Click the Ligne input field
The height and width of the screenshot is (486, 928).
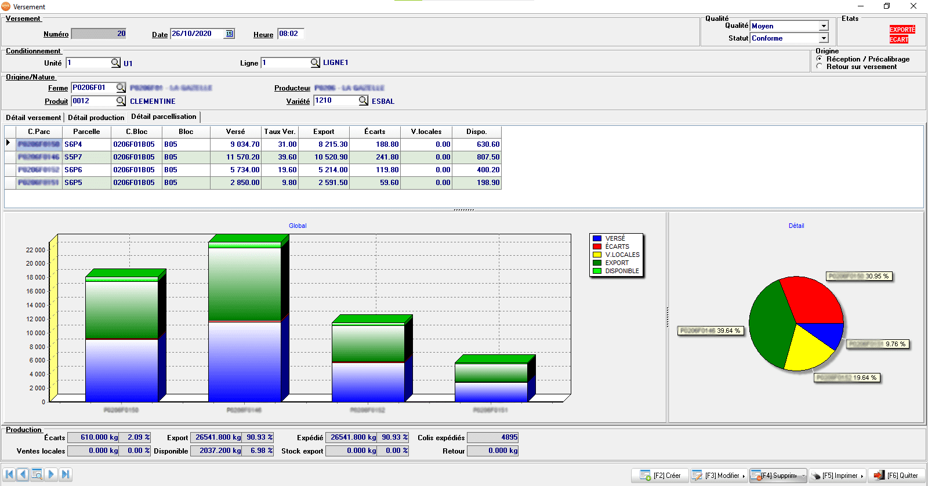point(285,63)
